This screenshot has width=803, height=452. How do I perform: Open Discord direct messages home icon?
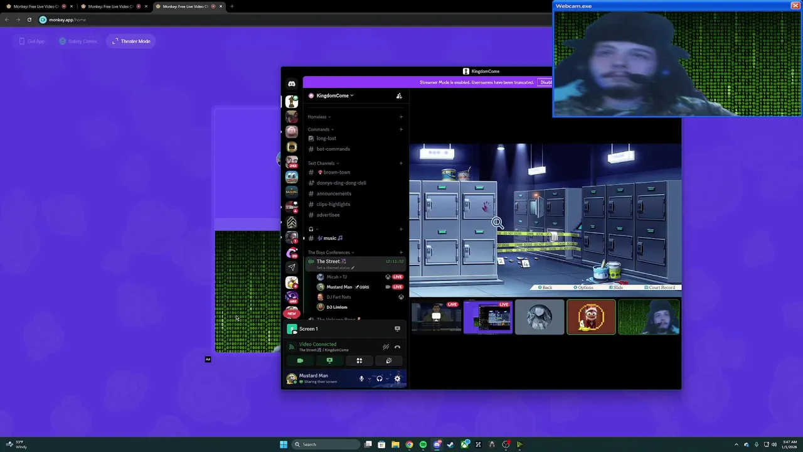(292, 83)
